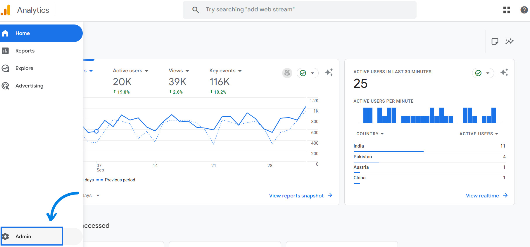
Task: Click the sparkle icon on realtime card
Action: coord(504,73)
